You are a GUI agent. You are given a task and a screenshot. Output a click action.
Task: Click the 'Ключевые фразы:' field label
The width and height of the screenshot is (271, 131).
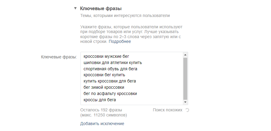click(x=59, y=56)
